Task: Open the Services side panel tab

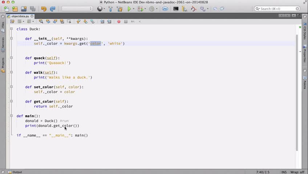Action: click(3, 45)
